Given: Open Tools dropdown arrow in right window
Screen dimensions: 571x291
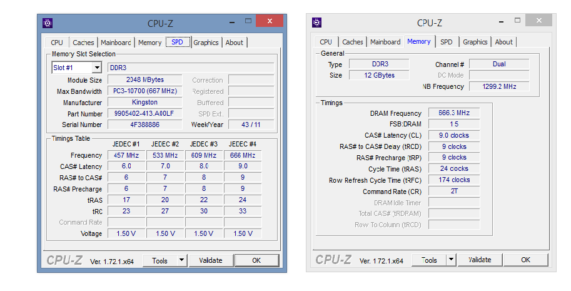Looking at the screenshot, I should (451, 260).
